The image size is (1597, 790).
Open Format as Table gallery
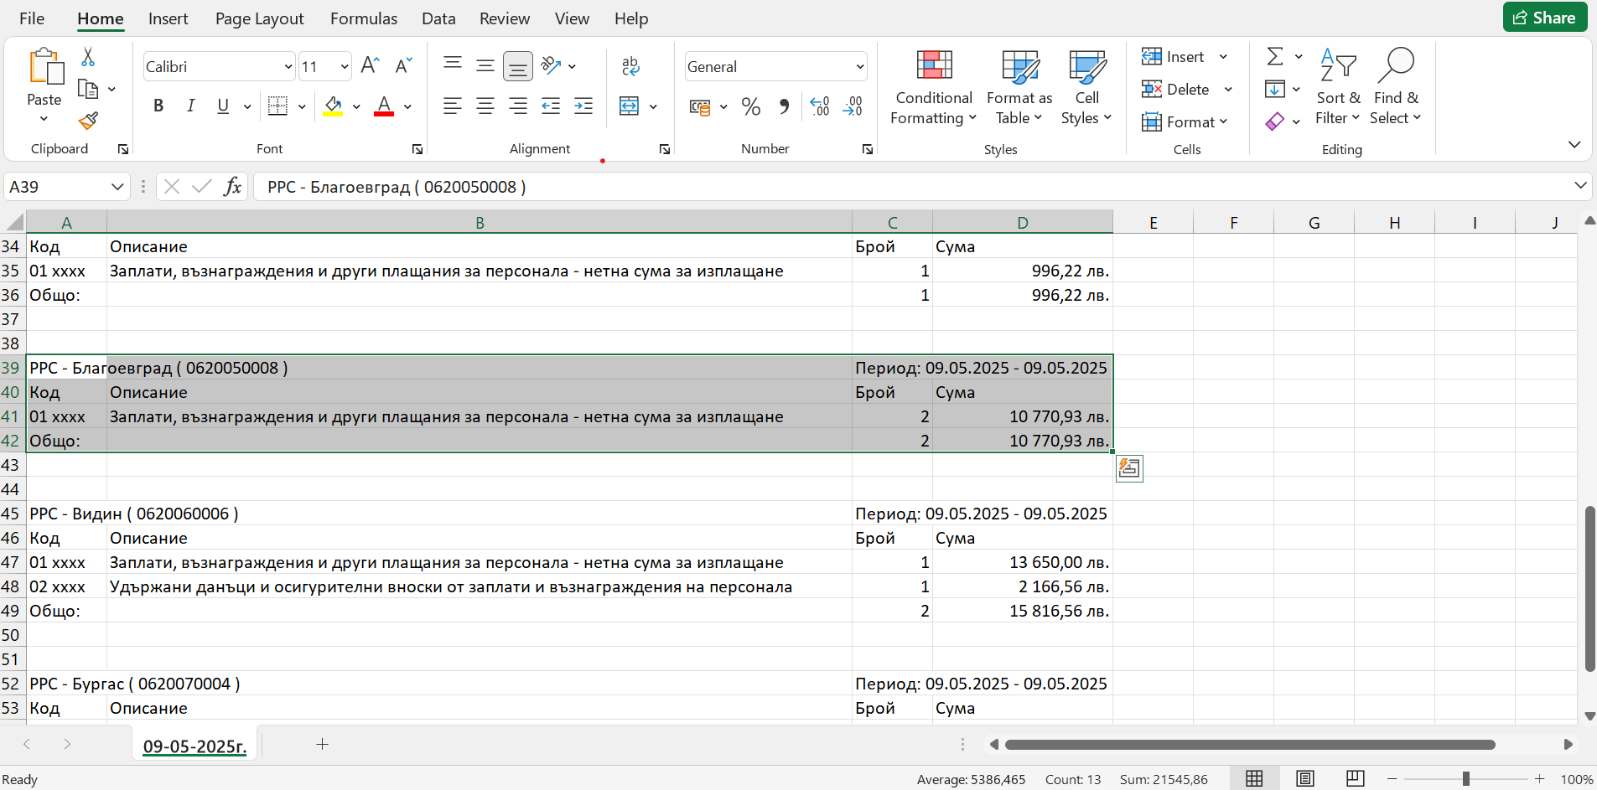[1019, 87]
